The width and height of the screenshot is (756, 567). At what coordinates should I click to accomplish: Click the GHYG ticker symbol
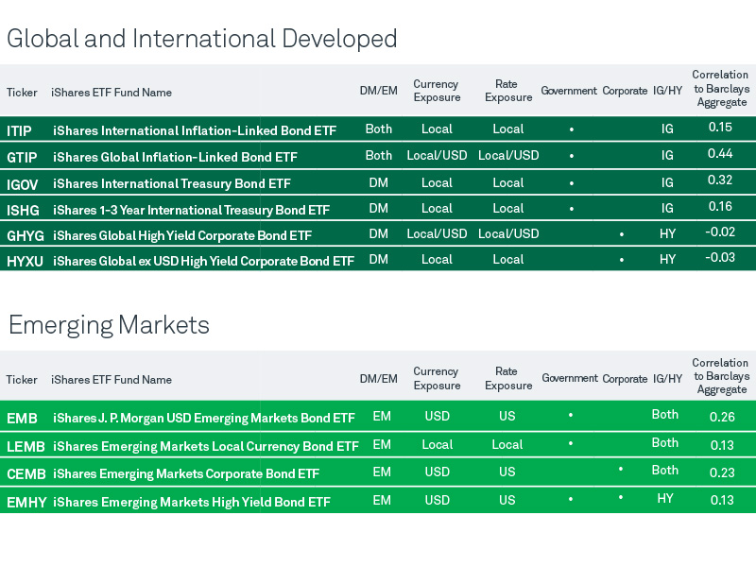tap(24, 235)
